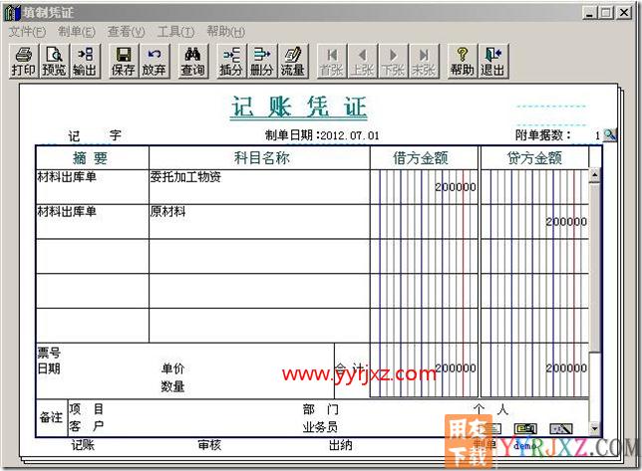Click the 借方金额 column header
Screen dimensions: 642x471
click(x=421, y=157)
